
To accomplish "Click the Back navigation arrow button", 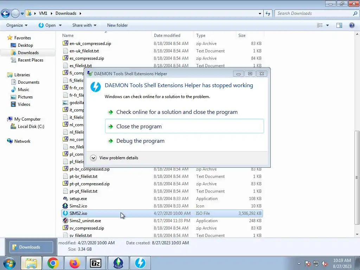I will 6,14.
